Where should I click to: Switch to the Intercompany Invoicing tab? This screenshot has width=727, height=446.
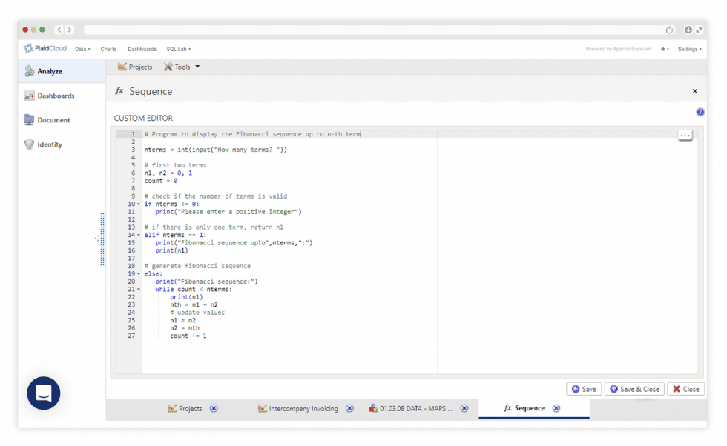click(x=298, y=408)
